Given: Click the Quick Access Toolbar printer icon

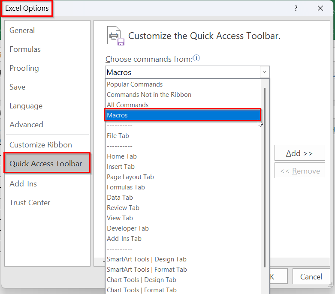Looking at the screenshot, I should tap(115, 36).
